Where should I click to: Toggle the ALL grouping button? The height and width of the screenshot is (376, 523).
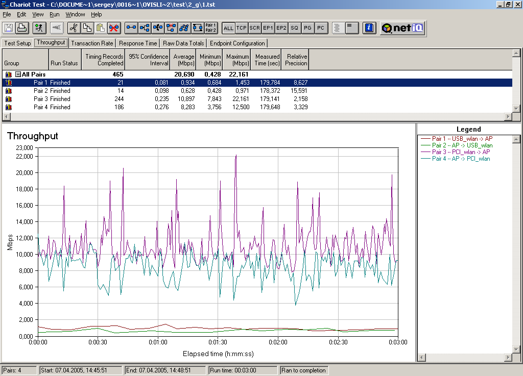pyautogui.click(x=228, y=28)
